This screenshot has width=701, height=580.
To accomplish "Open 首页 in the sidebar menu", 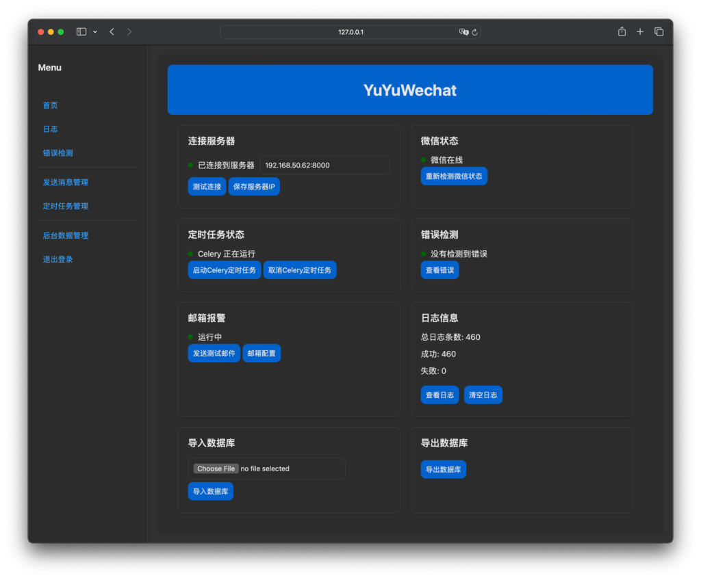I will [50, 105].
